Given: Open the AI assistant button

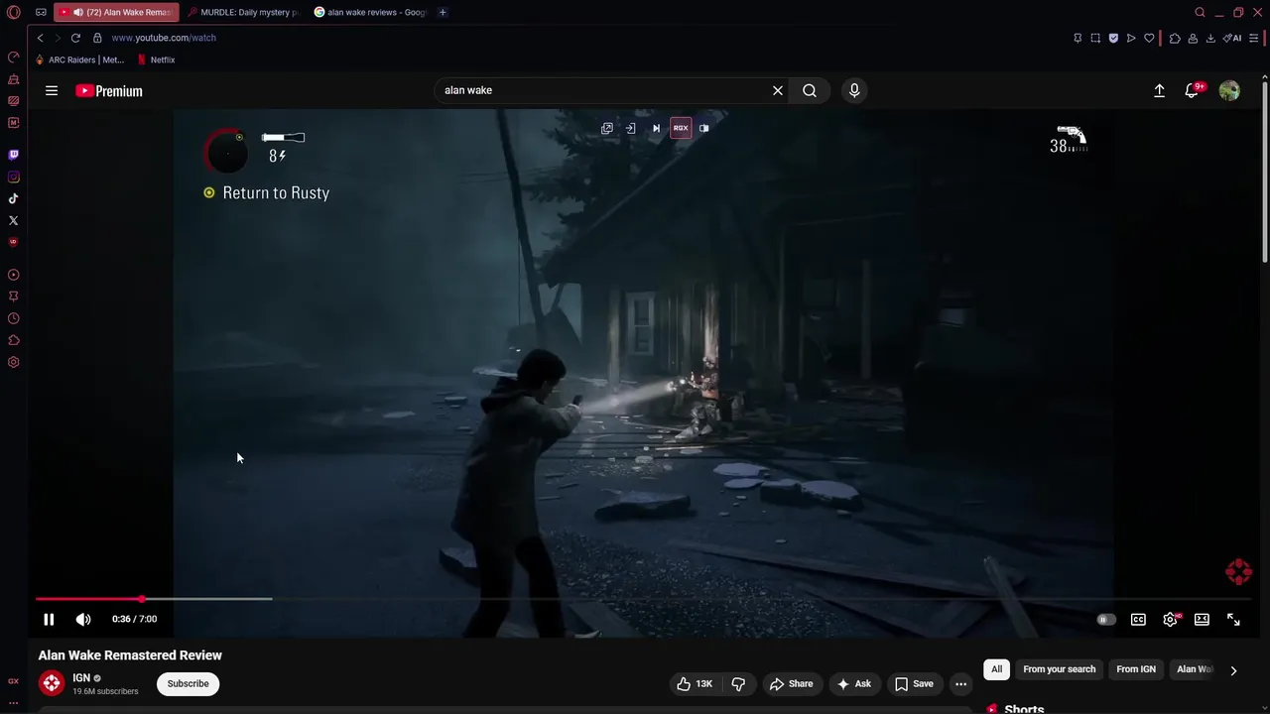Looking at the screenshot, I should pyautogui.click(x=1232, y=38).
